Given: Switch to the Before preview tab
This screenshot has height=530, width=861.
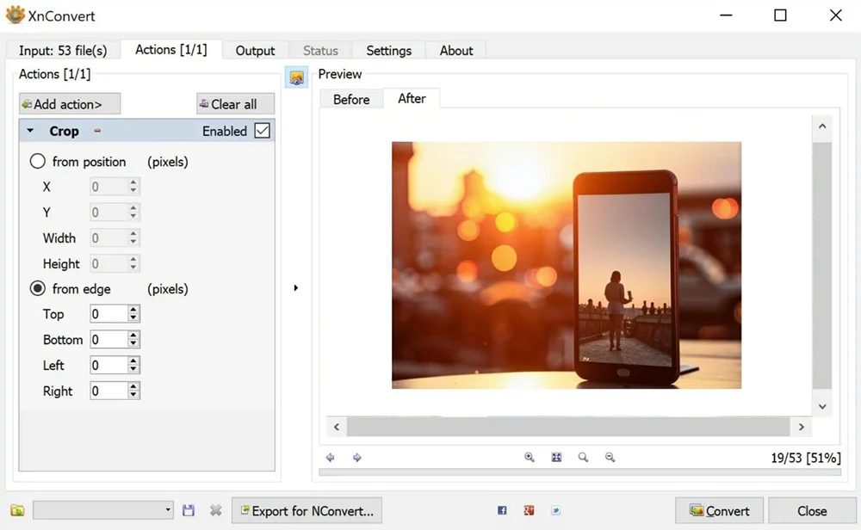Looking at the screenshot, I should [351, 100].
